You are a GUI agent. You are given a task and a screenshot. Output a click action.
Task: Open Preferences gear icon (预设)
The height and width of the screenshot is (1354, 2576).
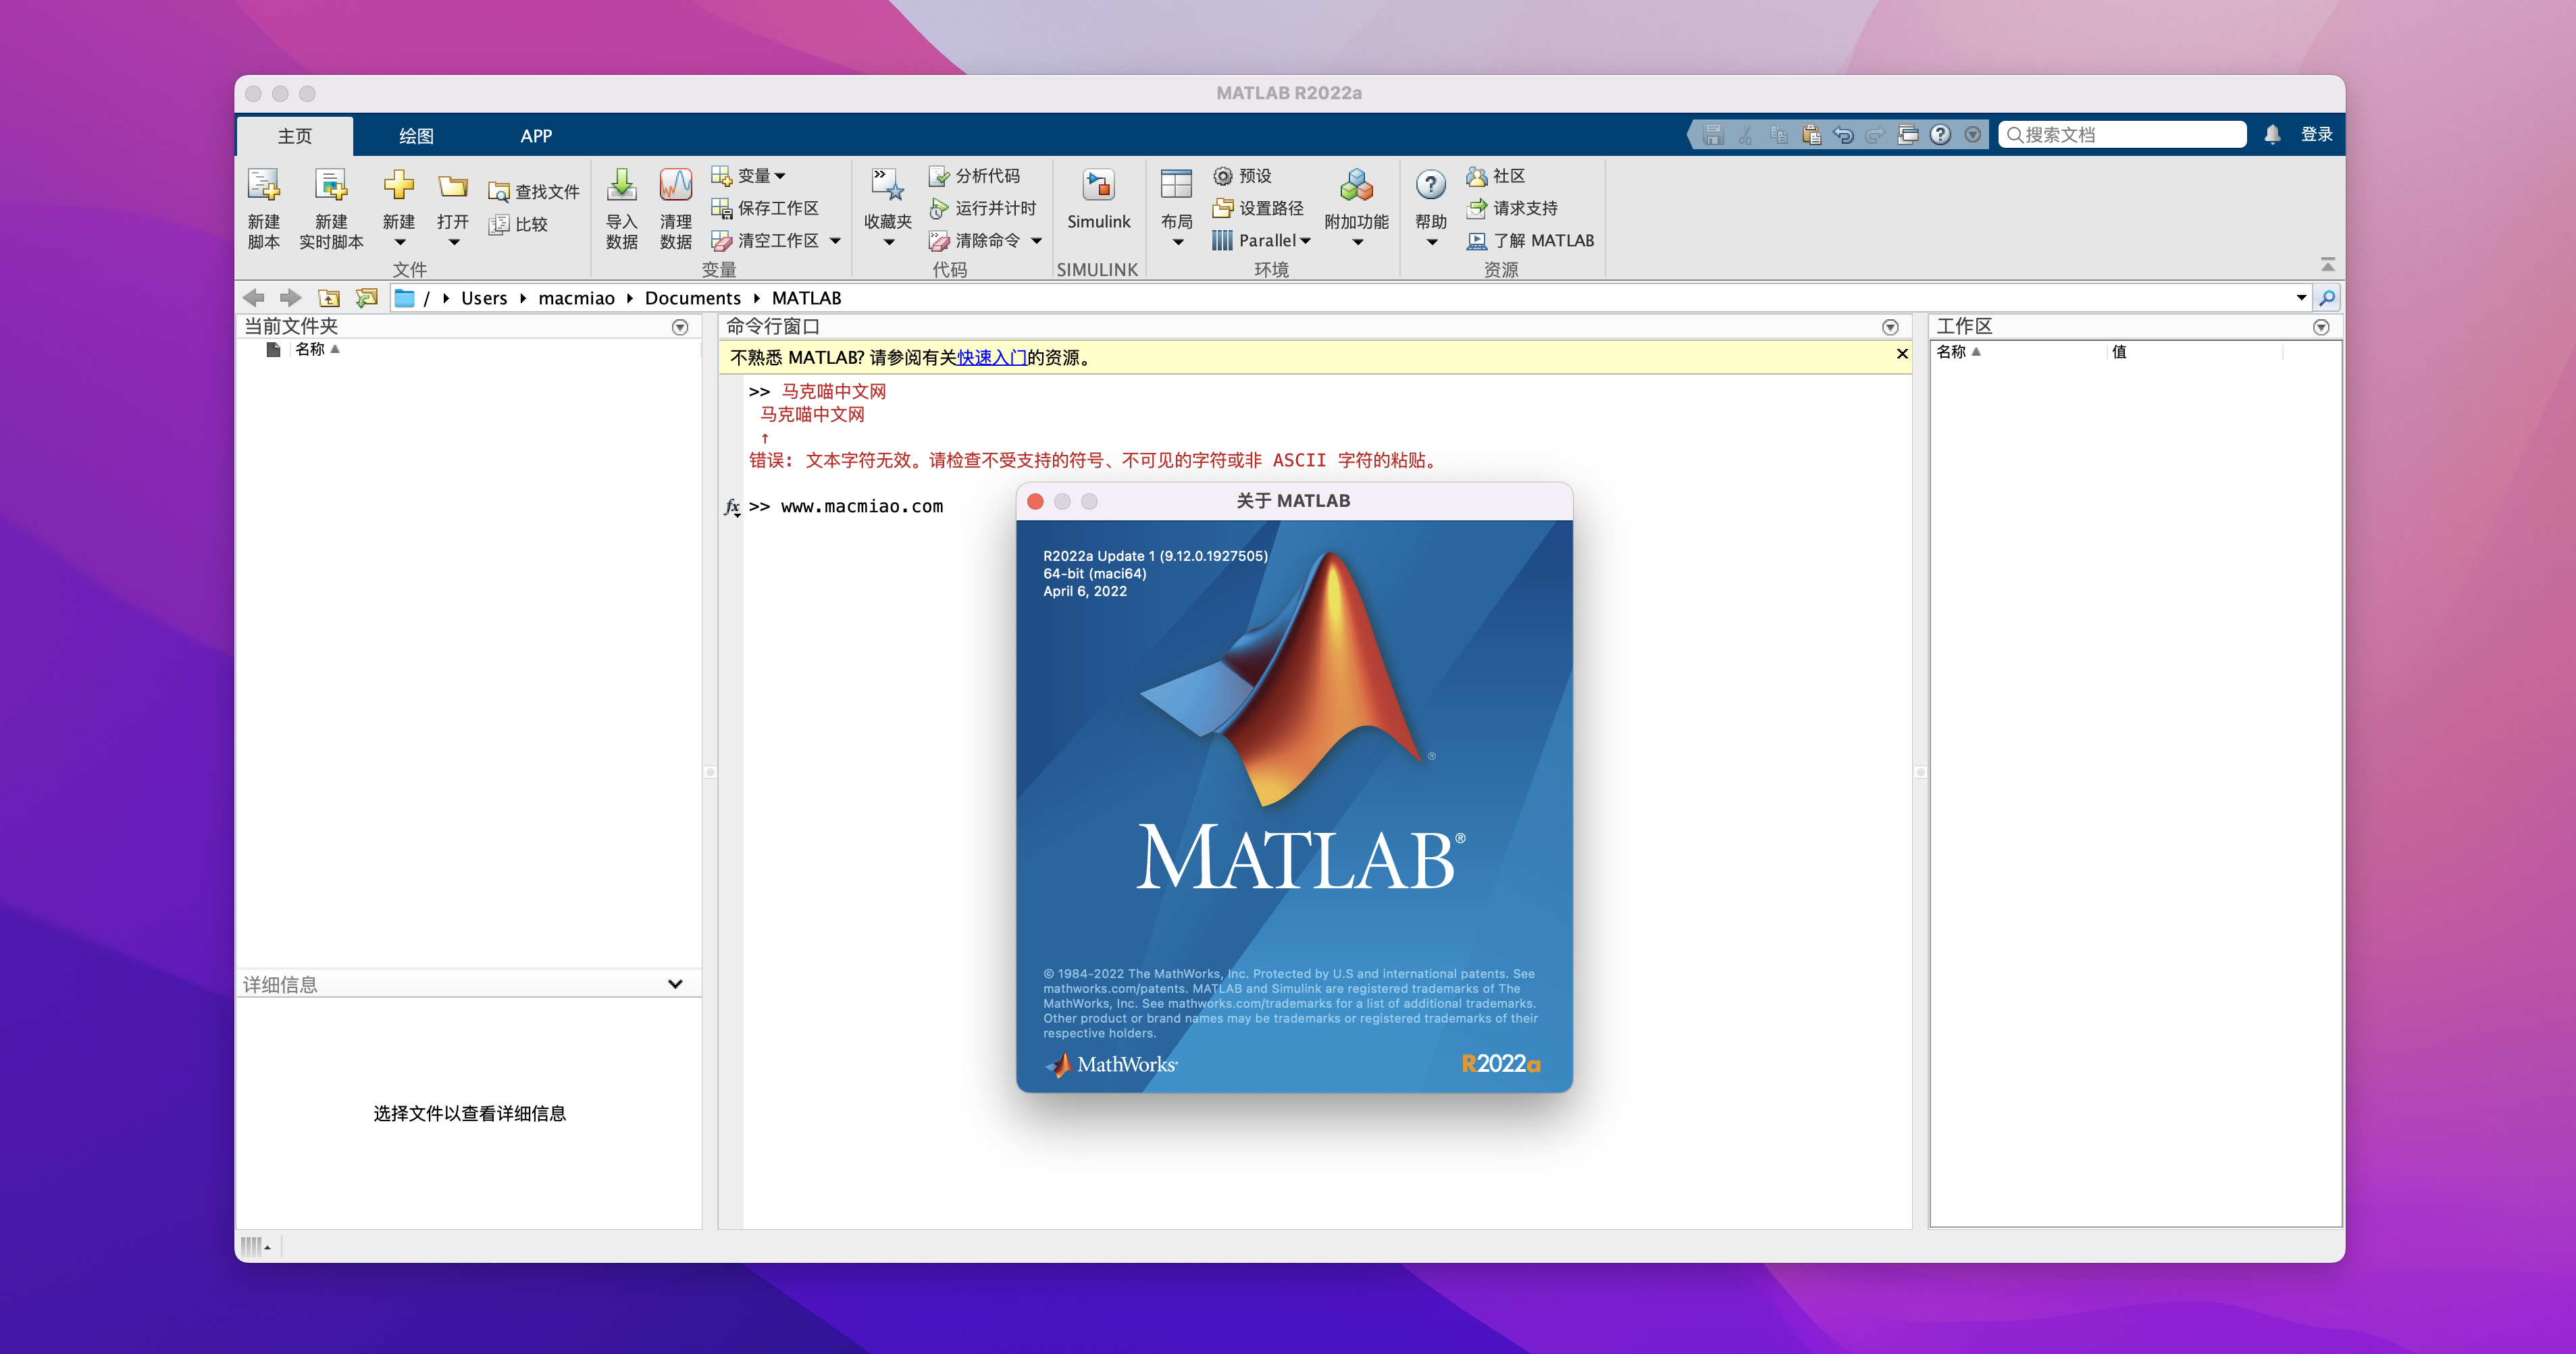point(1222,176)
